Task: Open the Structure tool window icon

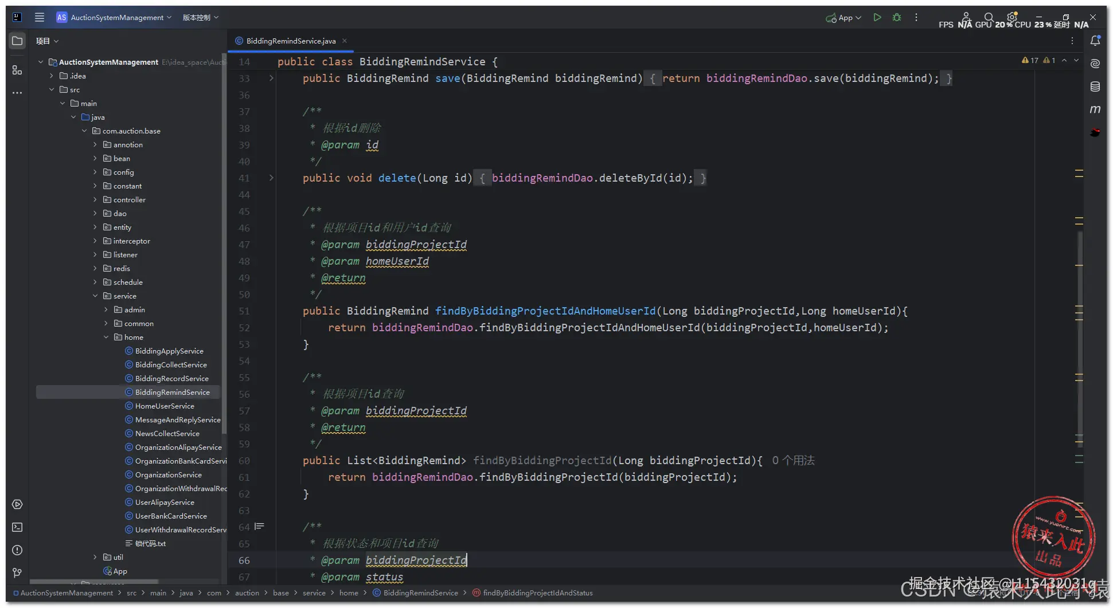Action: pyautogui.click(x=17, y=70)
